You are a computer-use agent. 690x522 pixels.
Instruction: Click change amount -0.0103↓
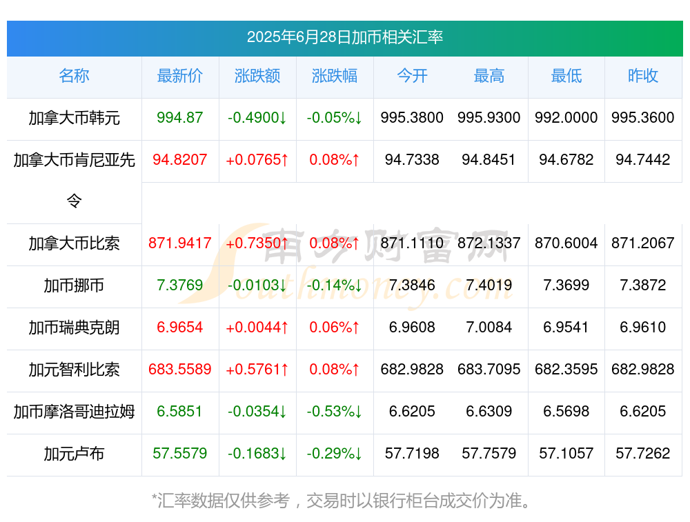(257, 285)
